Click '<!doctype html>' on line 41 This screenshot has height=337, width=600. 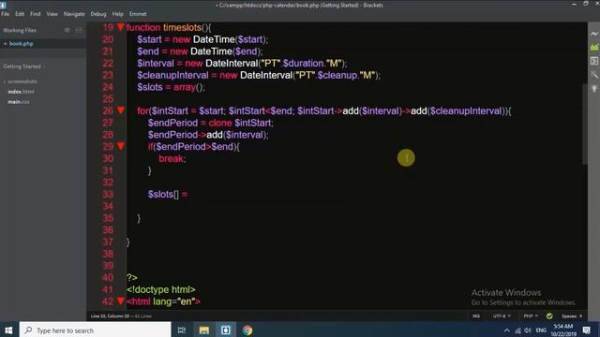161,289
